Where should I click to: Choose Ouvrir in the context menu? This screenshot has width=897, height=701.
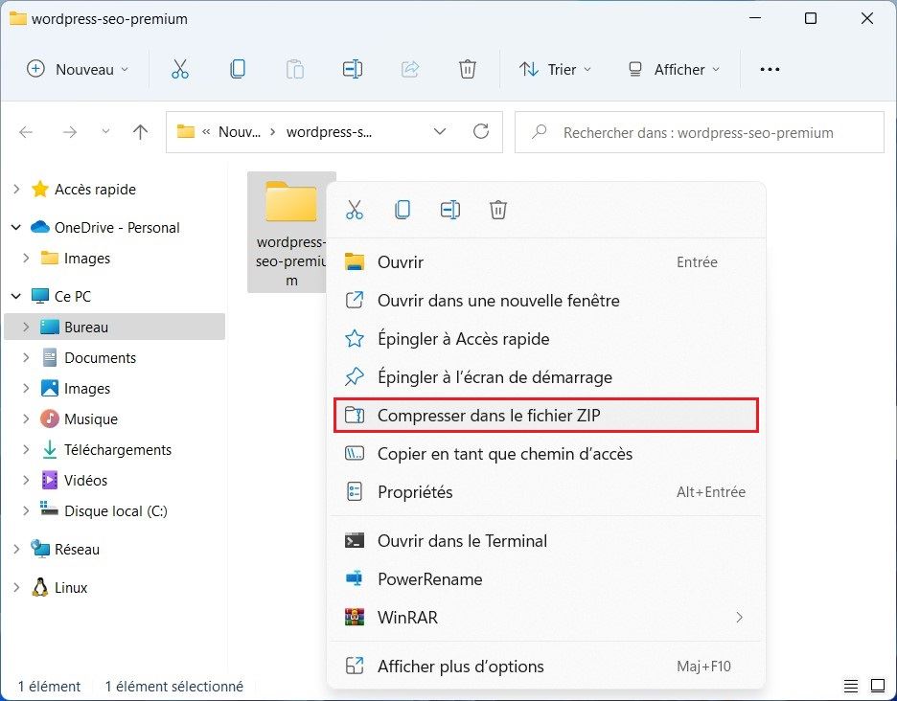point(545,261)
